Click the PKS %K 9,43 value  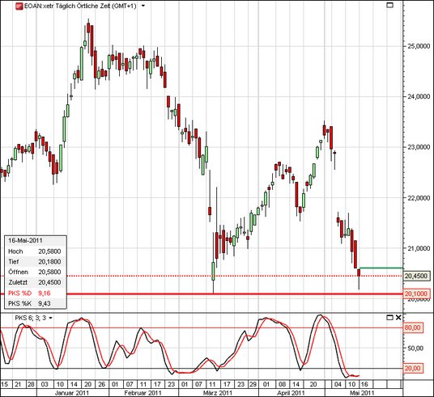pyautogui.click(x=45, y=303)
